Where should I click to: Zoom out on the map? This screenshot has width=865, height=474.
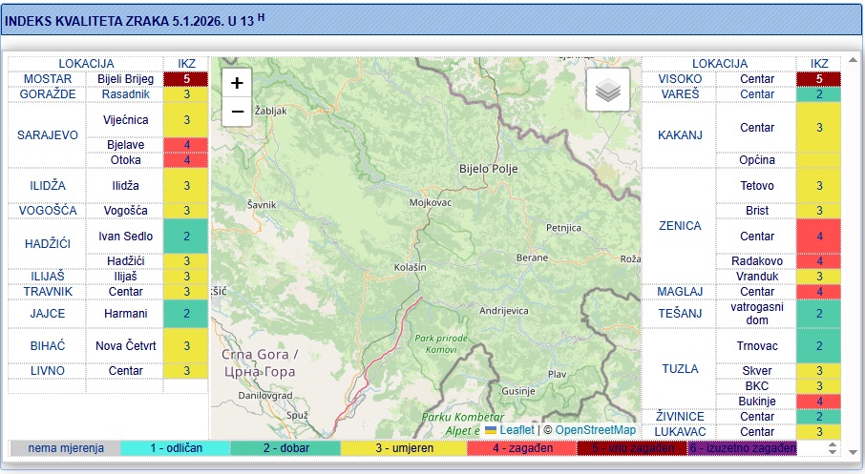point(237,112)
